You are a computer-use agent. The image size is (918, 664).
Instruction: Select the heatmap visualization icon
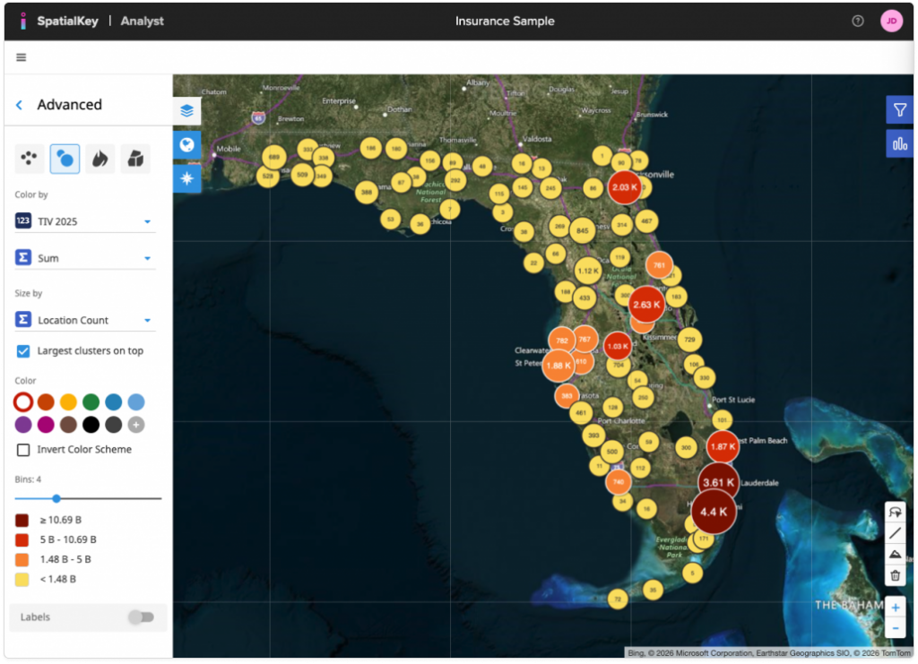click(100, 159)
